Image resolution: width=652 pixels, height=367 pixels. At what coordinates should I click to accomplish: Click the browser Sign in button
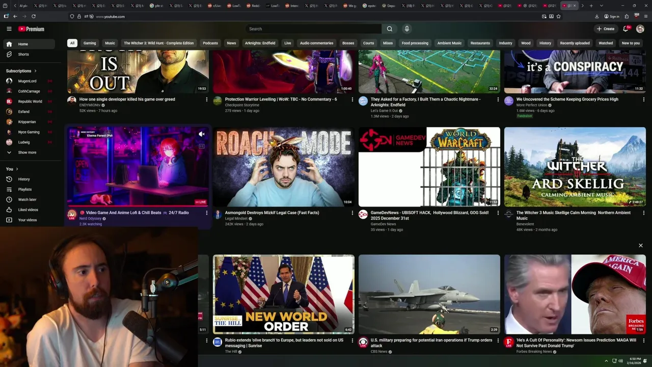click(612, 16)
